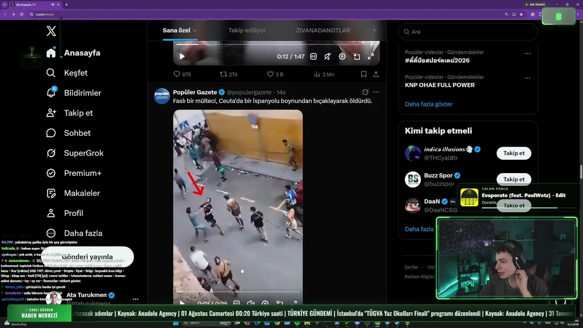The height and width of the screenshot is (328, 583).
Task: Repost the post with 274 reposts
Action: click(229, 74)
